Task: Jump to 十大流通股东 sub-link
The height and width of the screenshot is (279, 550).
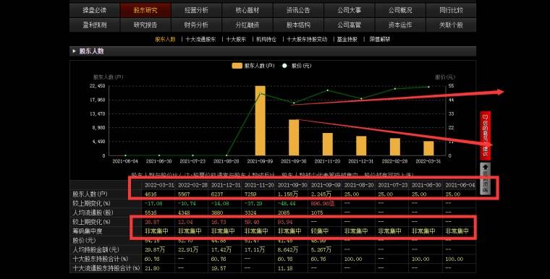Action: 200,40
